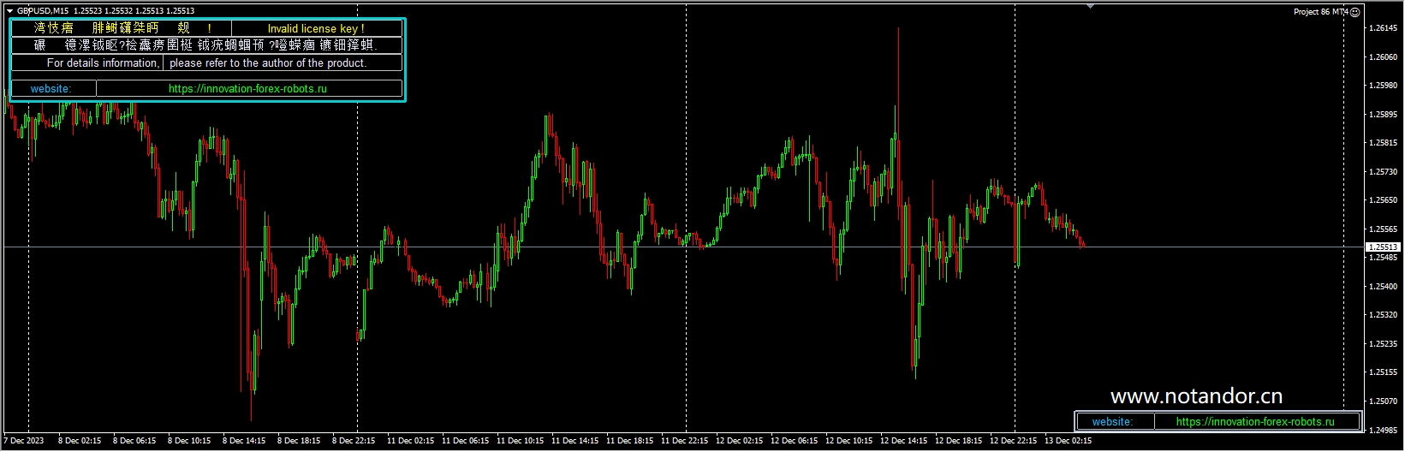
Task: Click "please refer to the author" text cell
Action: click(267, 63)
